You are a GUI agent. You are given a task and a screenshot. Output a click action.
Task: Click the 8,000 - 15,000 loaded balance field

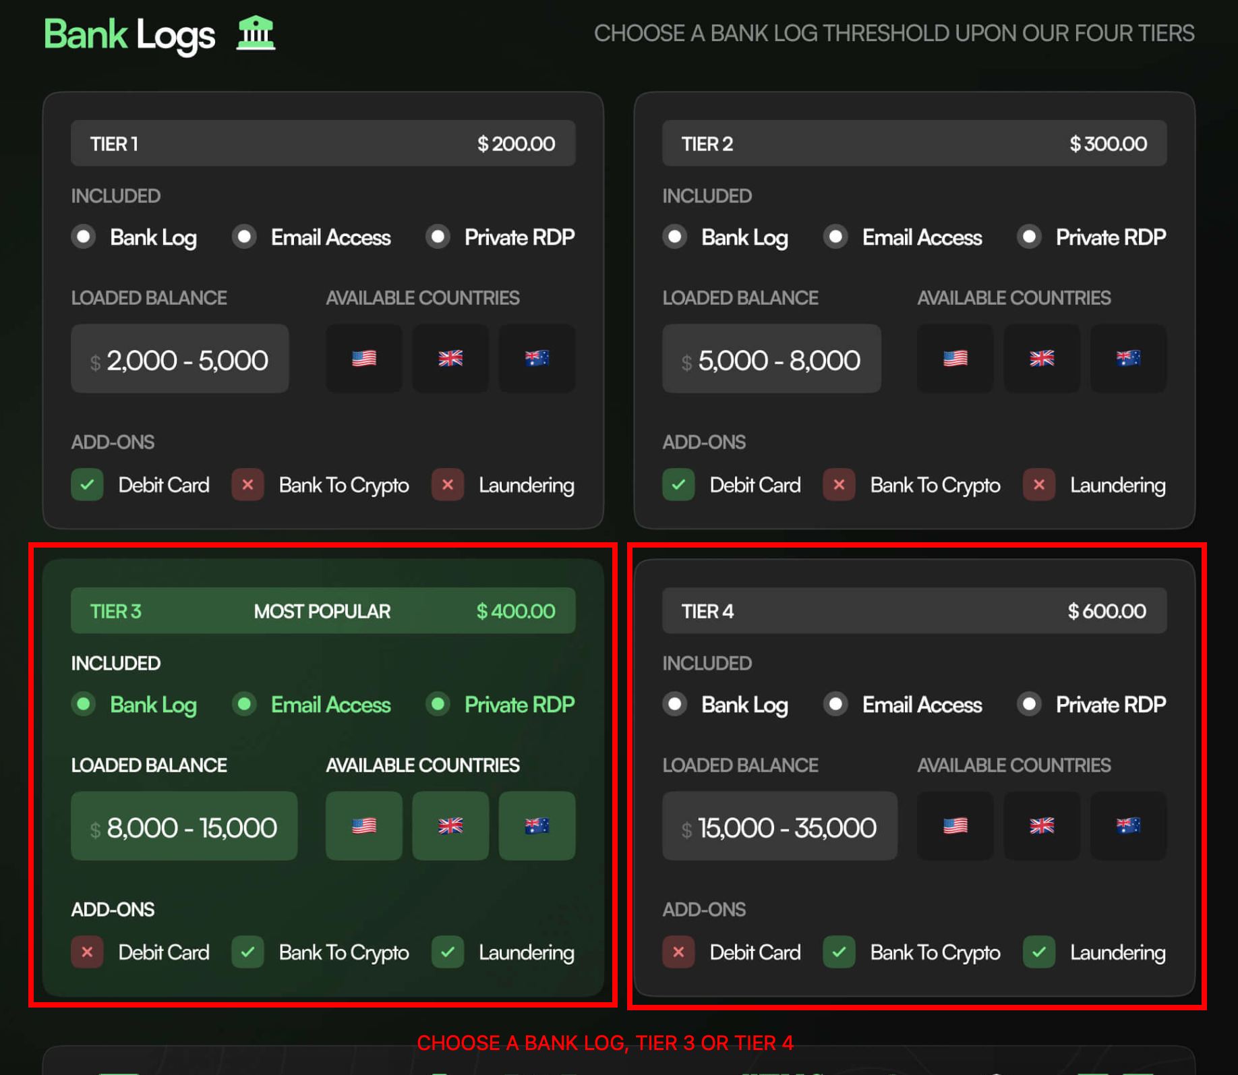(184, 825)
